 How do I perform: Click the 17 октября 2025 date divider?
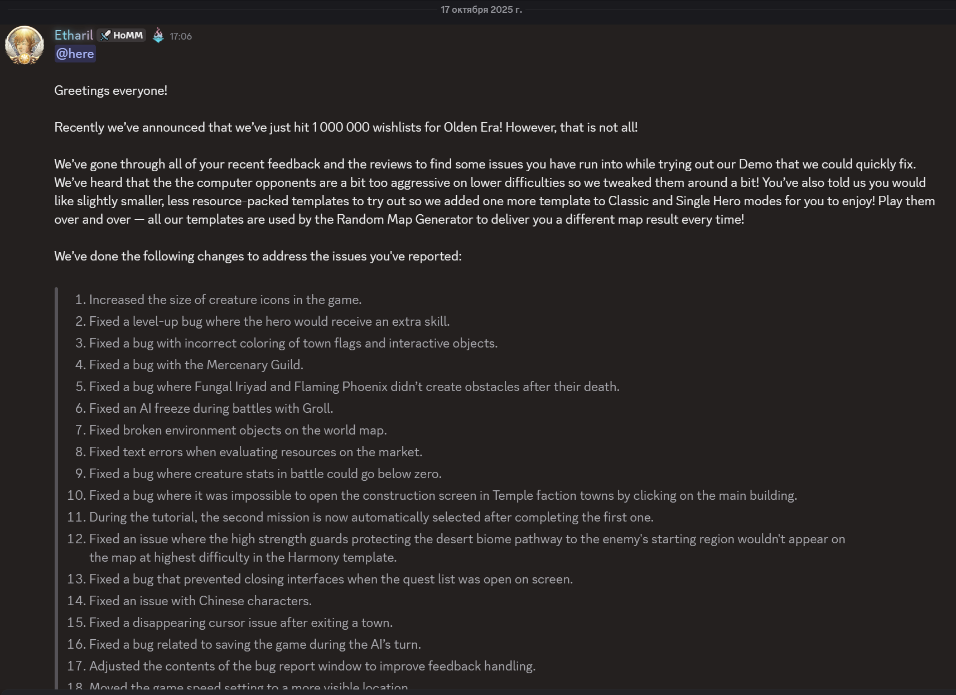pyautogui.click(x=481, y=9)
